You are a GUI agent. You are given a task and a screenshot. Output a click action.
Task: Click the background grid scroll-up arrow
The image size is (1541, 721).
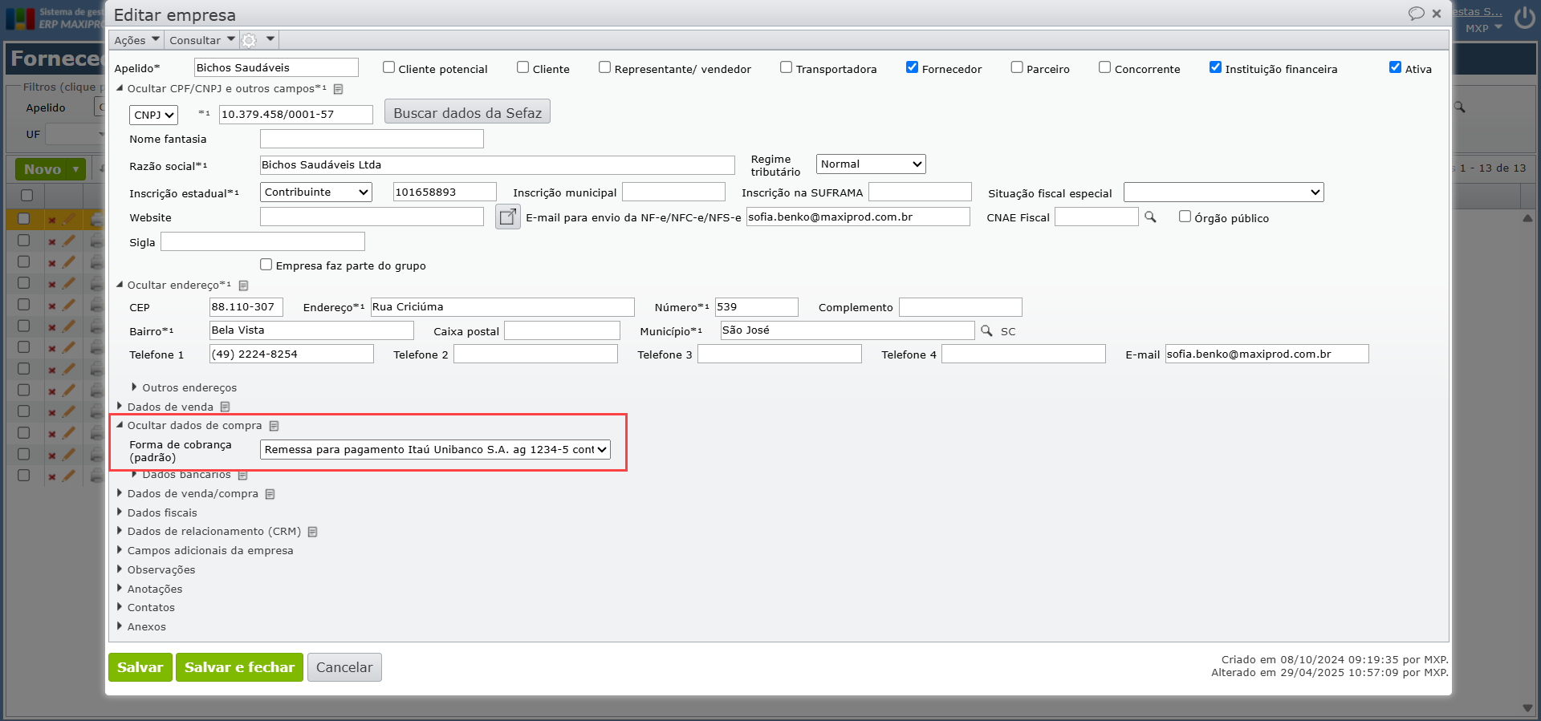[1527, 218]
